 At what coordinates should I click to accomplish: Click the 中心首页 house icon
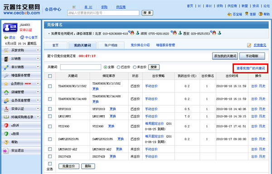pos(22,37)
